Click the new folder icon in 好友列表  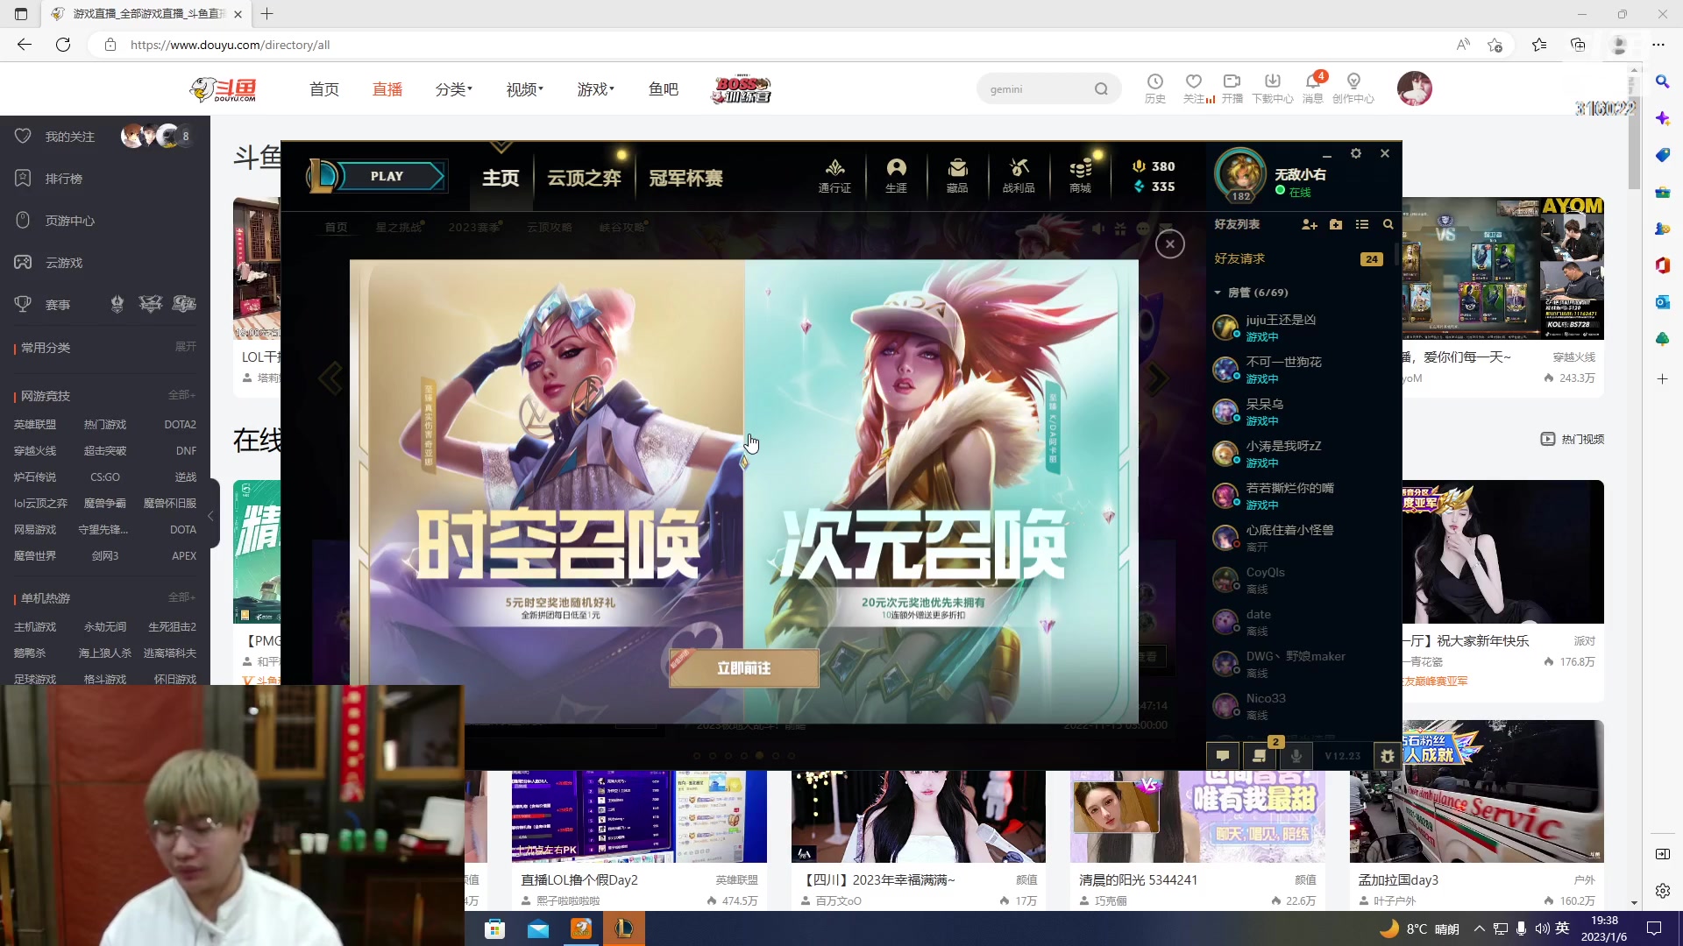pyautogui.click(x=1336, y=225)
